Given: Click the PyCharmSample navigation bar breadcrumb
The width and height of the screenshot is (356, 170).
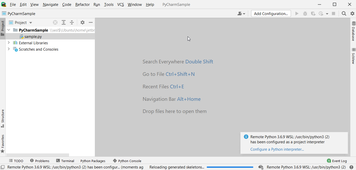Looking at the screenshot, I should [x=21, y=14].
